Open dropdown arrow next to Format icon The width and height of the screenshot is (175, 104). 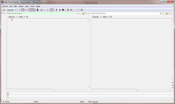(43, 10)
